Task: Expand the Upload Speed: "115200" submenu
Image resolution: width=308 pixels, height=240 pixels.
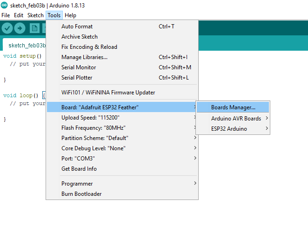Action: click(x=122, y=118)
